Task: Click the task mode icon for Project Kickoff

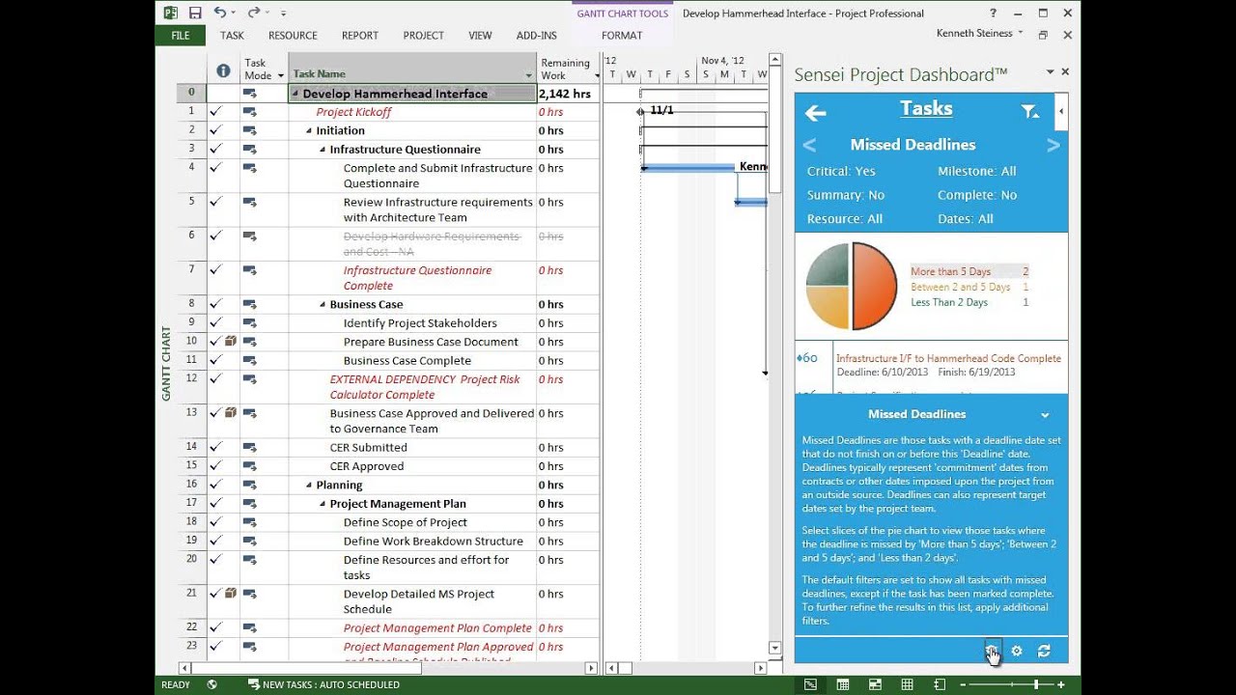Action: tap(249, 112)
